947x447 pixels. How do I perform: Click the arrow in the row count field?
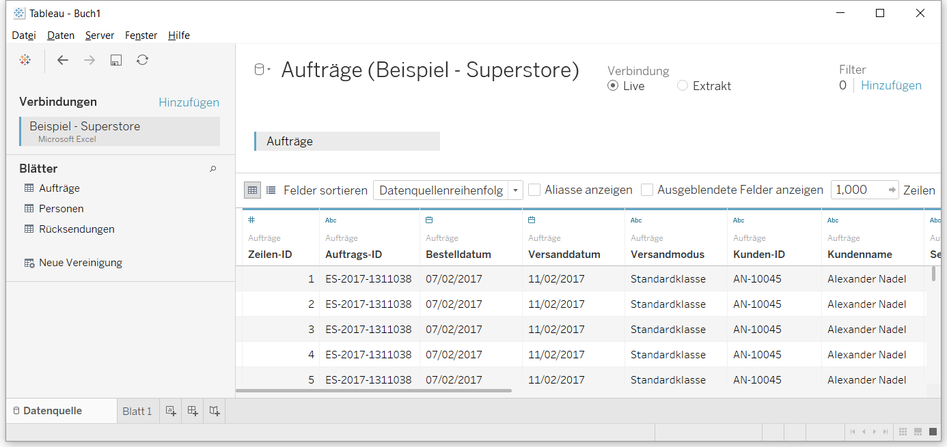coord(892,190)
